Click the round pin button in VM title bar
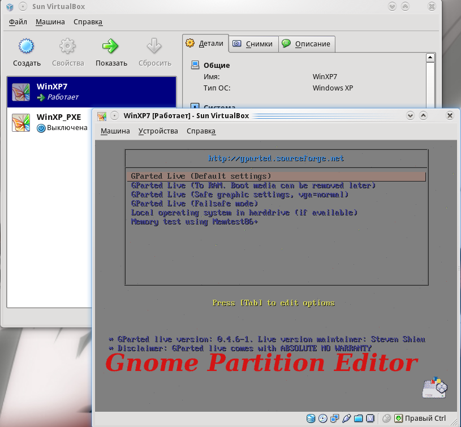This screenshot has height=427, width=461. (x=114, y=116)
